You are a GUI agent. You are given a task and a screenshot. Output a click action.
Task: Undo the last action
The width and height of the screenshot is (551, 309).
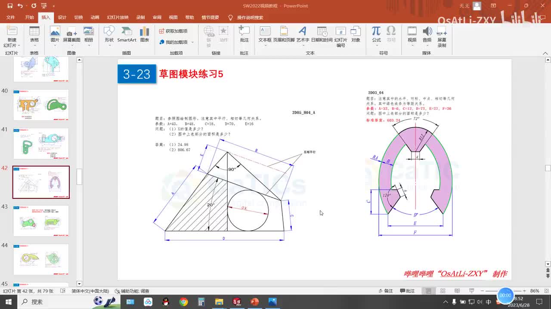(x=20, y=6)
